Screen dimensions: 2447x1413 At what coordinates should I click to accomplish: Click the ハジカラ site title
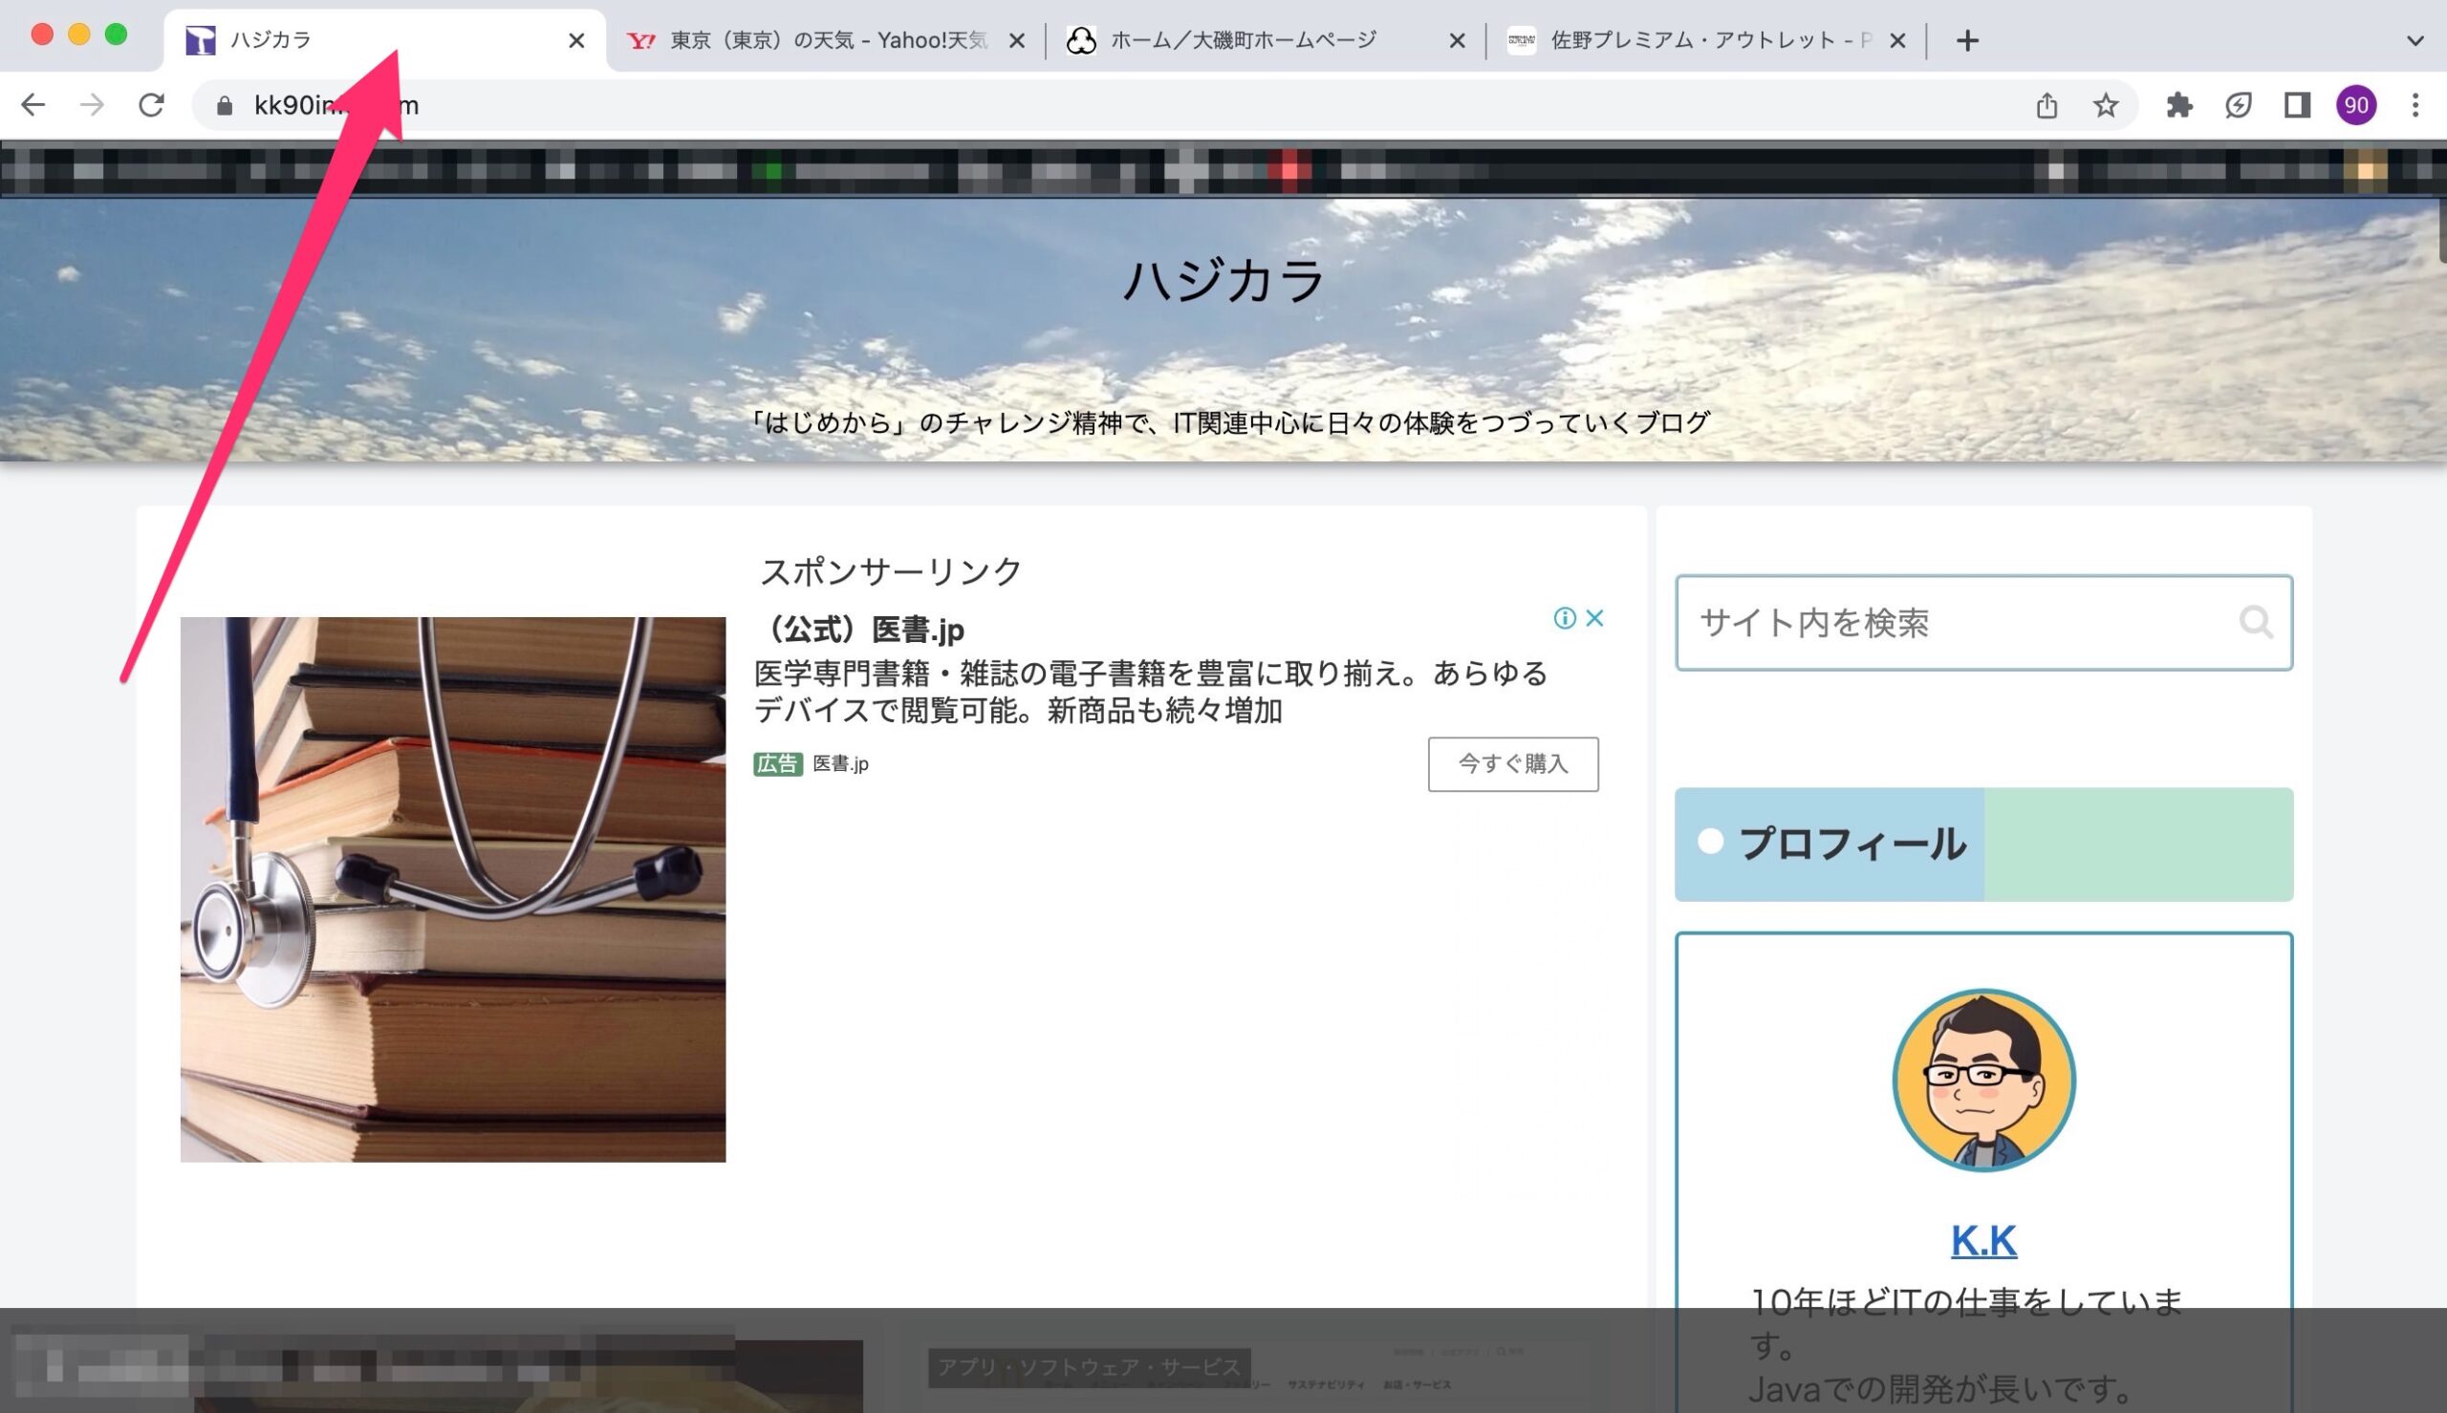tap(1224, 281)
